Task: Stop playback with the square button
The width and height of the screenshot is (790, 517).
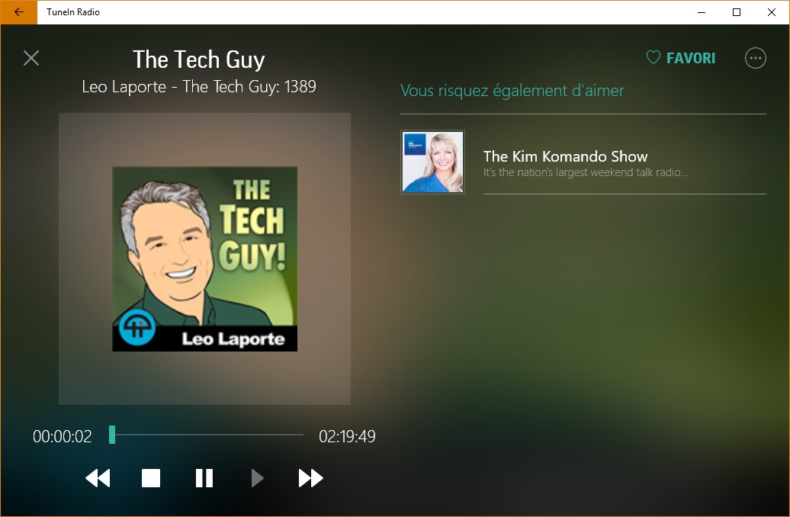Action: [151, 477]
